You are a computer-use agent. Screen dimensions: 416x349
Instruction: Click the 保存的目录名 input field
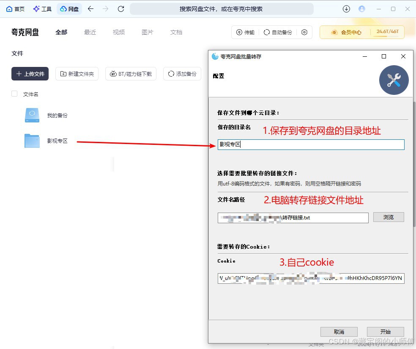click(311, 144)
